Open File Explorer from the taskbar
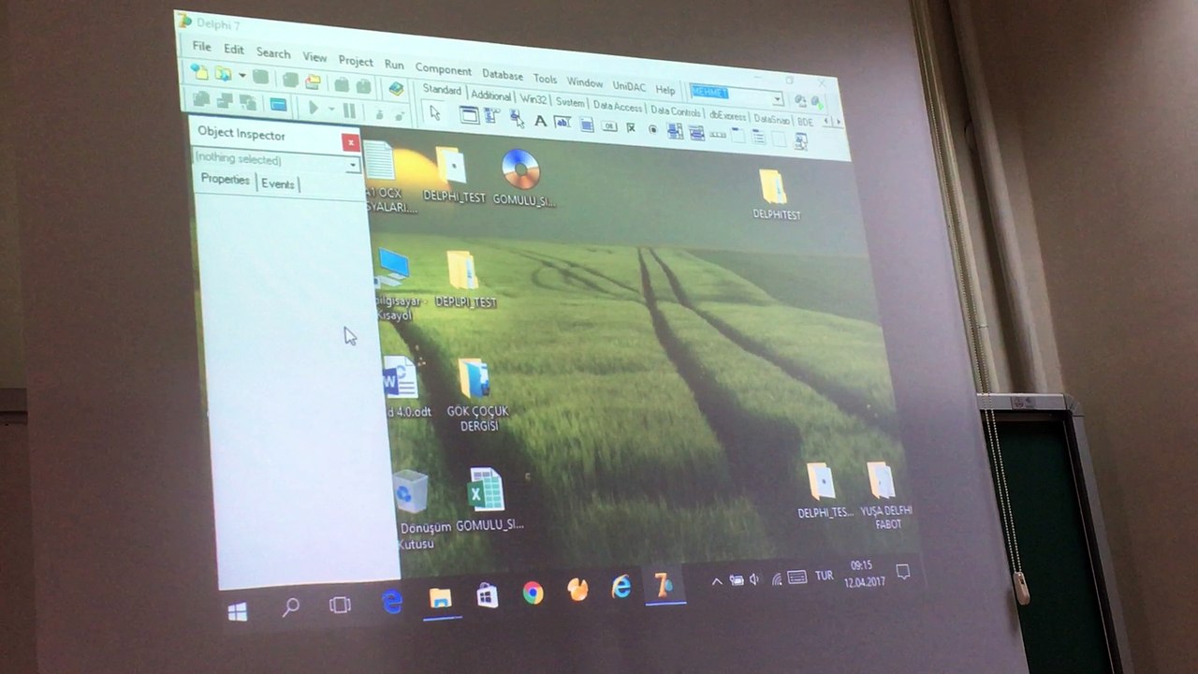1198x674 pixels. (440, 599)
